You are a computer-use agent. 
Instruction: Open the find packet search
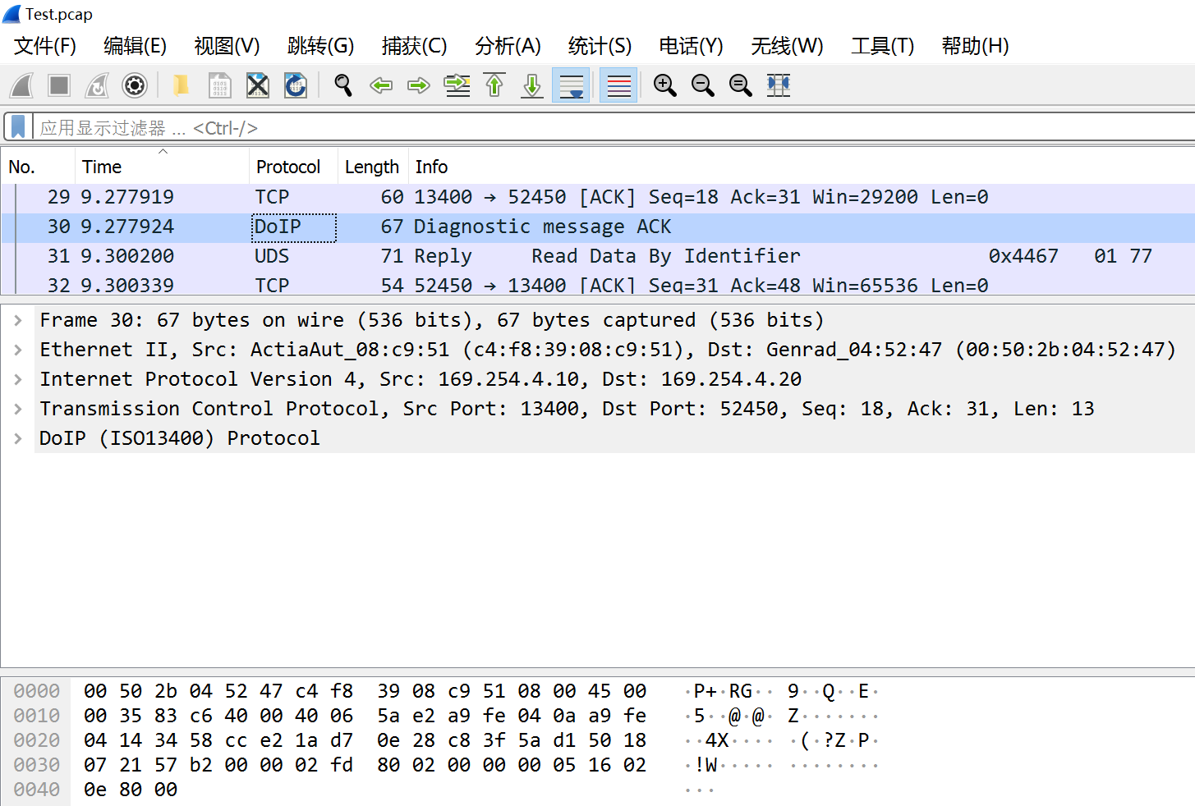point(342,85)
